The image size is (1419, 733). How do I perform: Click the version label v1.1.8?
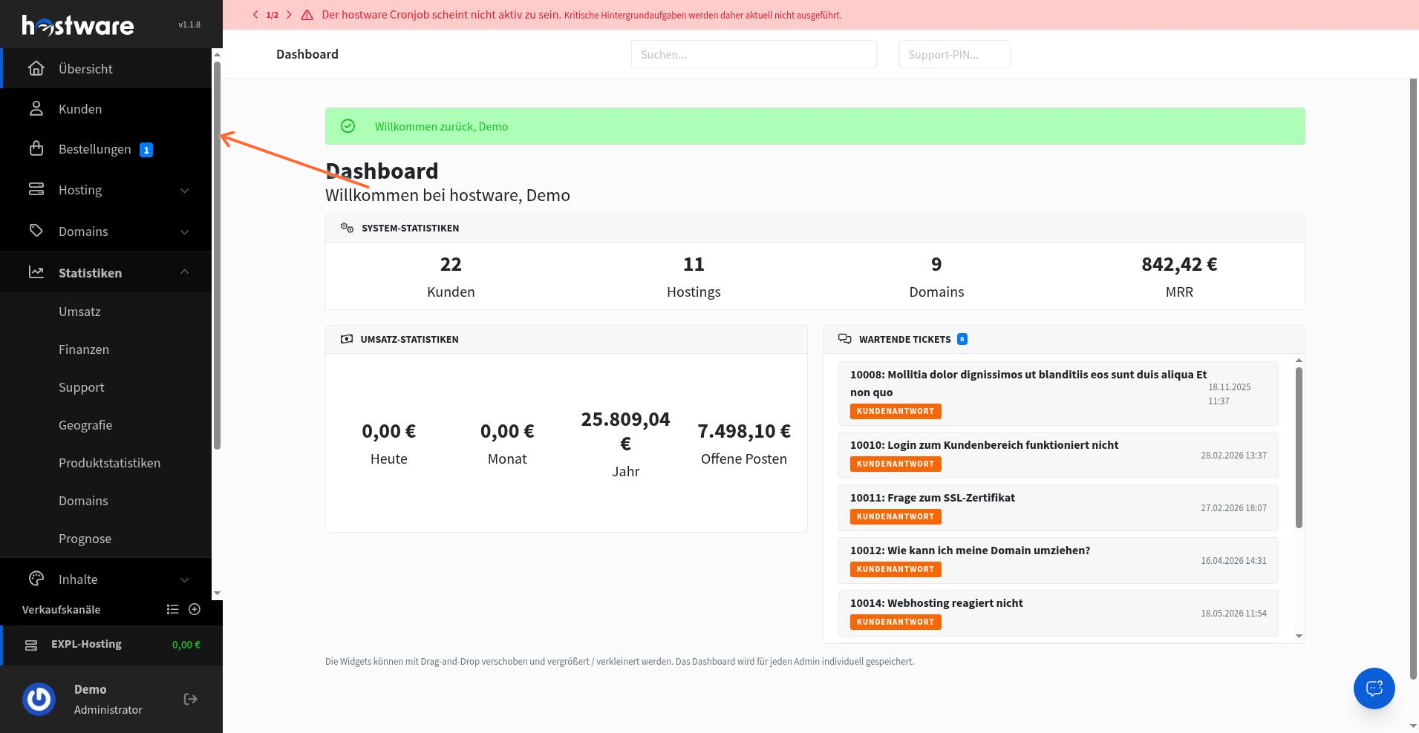coord(189,24)
